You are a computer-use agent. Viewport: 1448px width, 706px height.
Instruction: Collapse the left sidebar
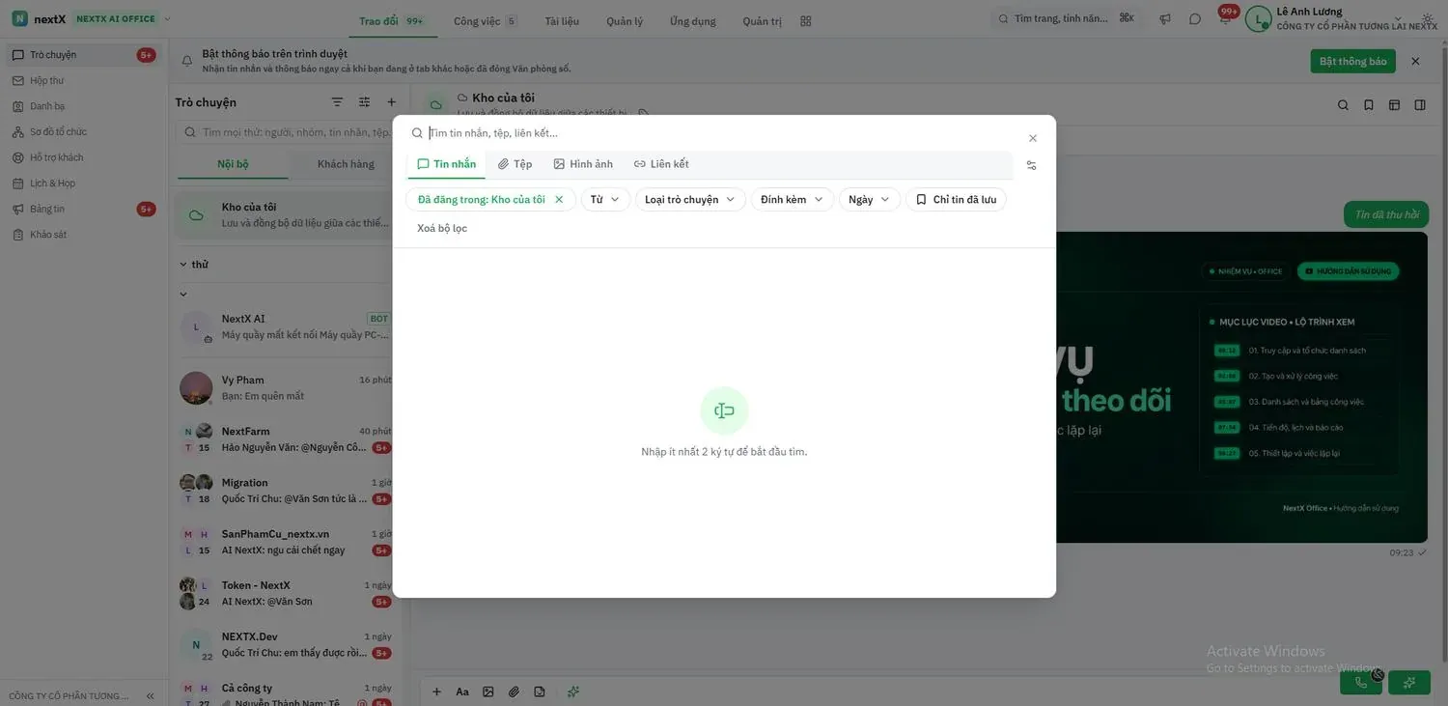tap(150, 696)
